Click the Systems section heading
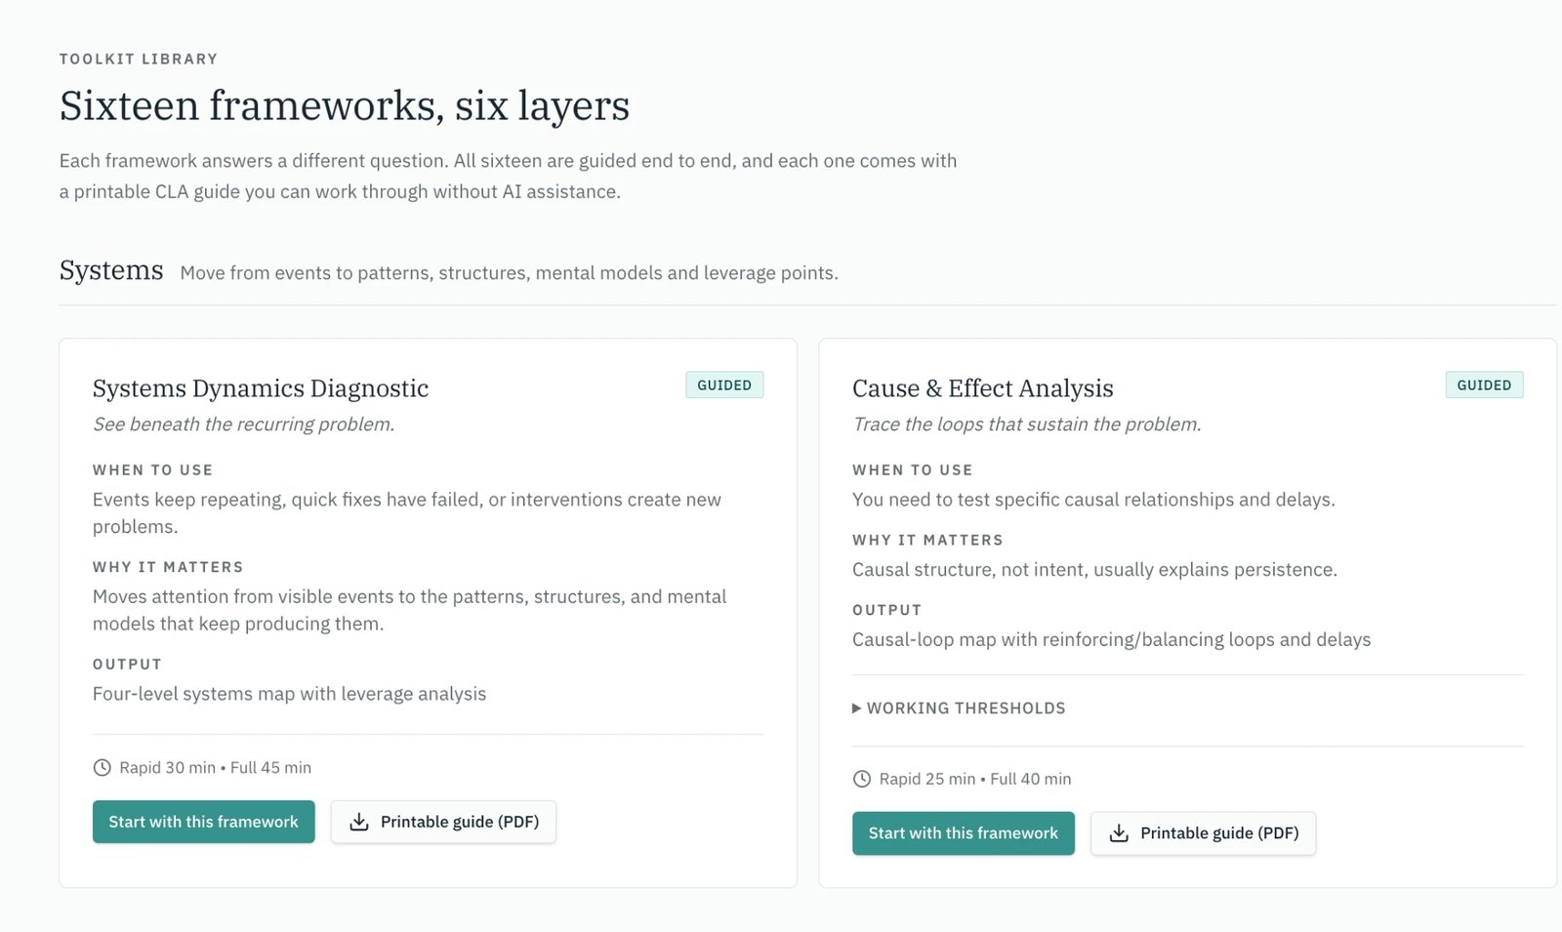This screenshot has height=932, width=1562. click(x=111, y=270)
